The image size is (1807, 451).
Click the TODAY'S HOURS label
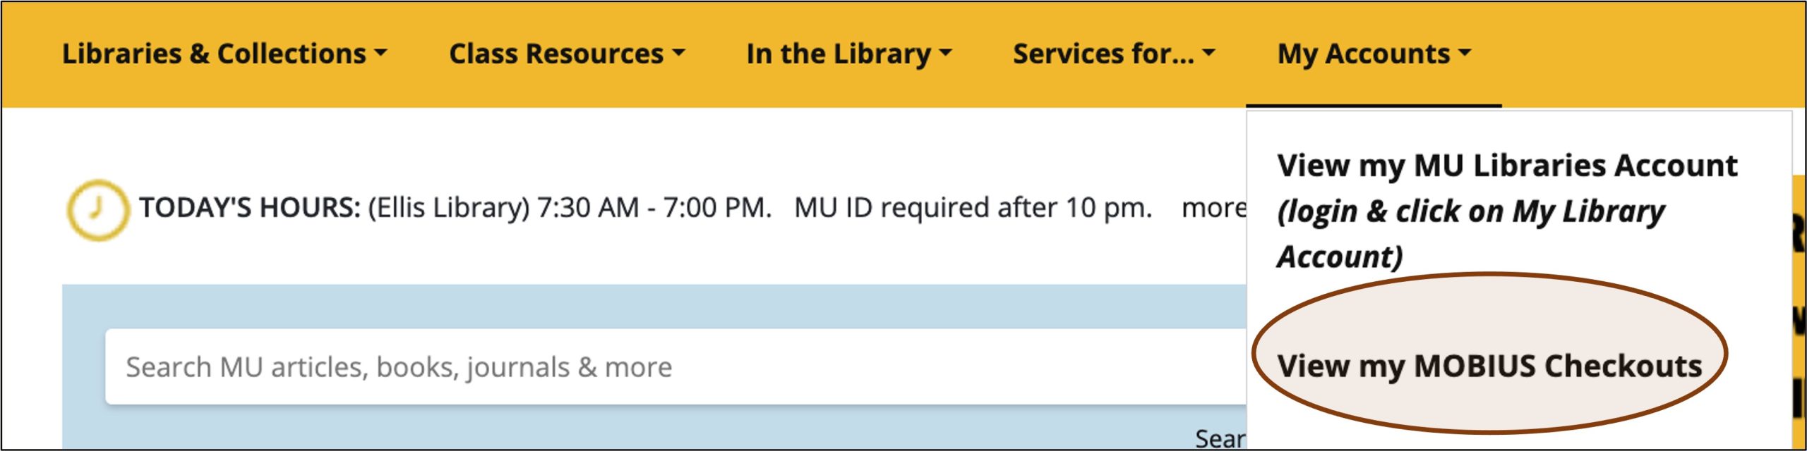tap(249, 208)
